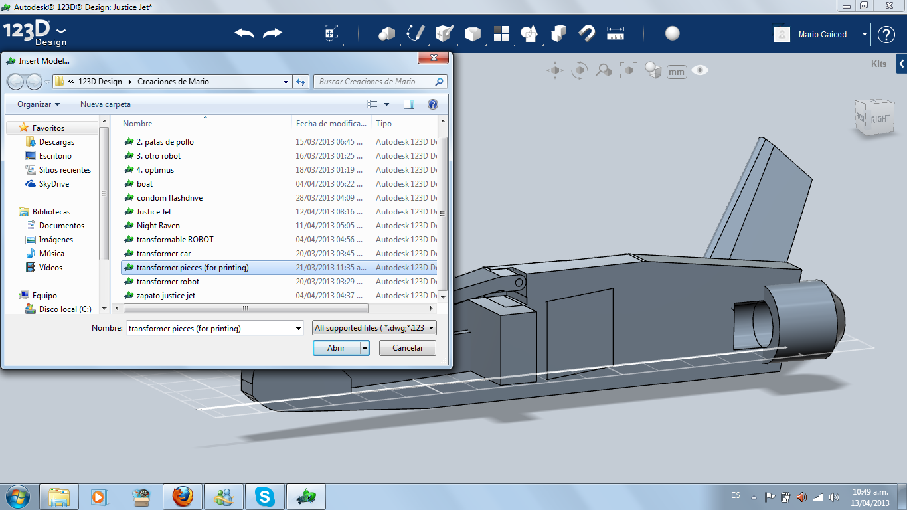Viewport: 907px width, 510px height.
Task: Click the RIGHT face of the view cube
Action: click(x=880, y=119)
